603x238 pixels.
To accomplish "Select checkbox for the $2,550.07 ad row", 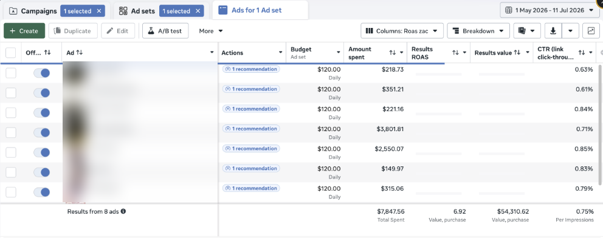I will 11,152.
